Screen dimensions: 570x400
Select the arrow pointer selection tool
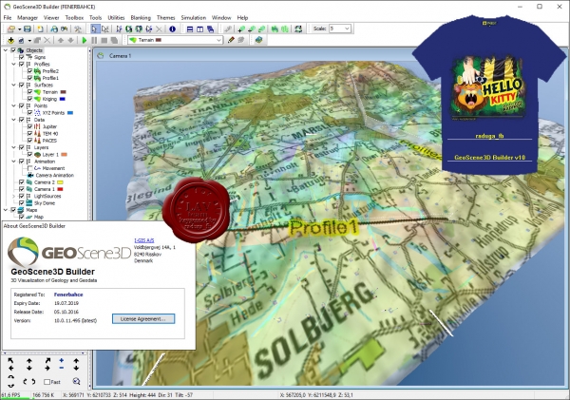94,29
